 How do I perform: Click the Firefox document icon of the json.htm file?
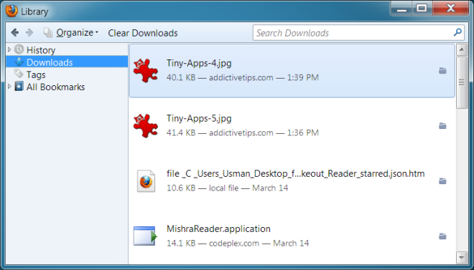coord(146,181)
